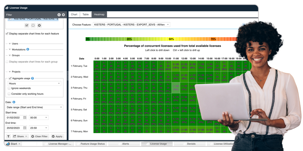Open Filter settings gear icon
This screenshot has width=303, height=151.
63,15
